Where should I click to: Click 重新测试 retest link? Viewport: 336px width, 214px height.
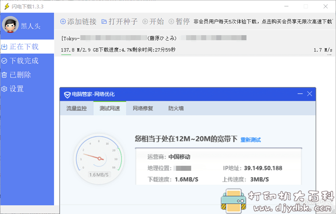pyautogui.click(x=251, y=140)
